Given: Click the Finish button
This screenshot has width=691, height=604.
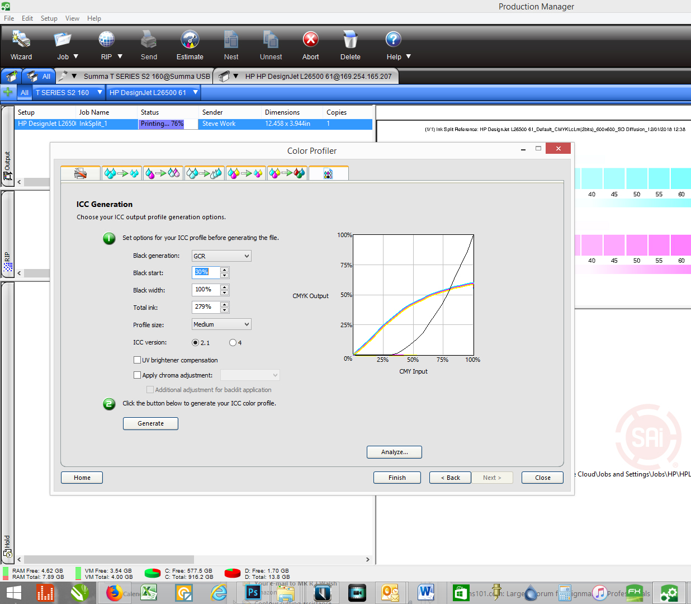Looking at the screenshot, I should point(397,478).
